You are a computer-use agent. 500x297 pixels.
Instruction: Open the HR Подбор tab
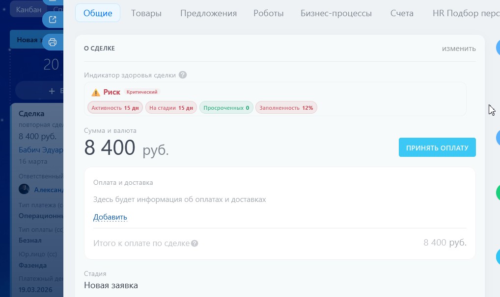466,13
